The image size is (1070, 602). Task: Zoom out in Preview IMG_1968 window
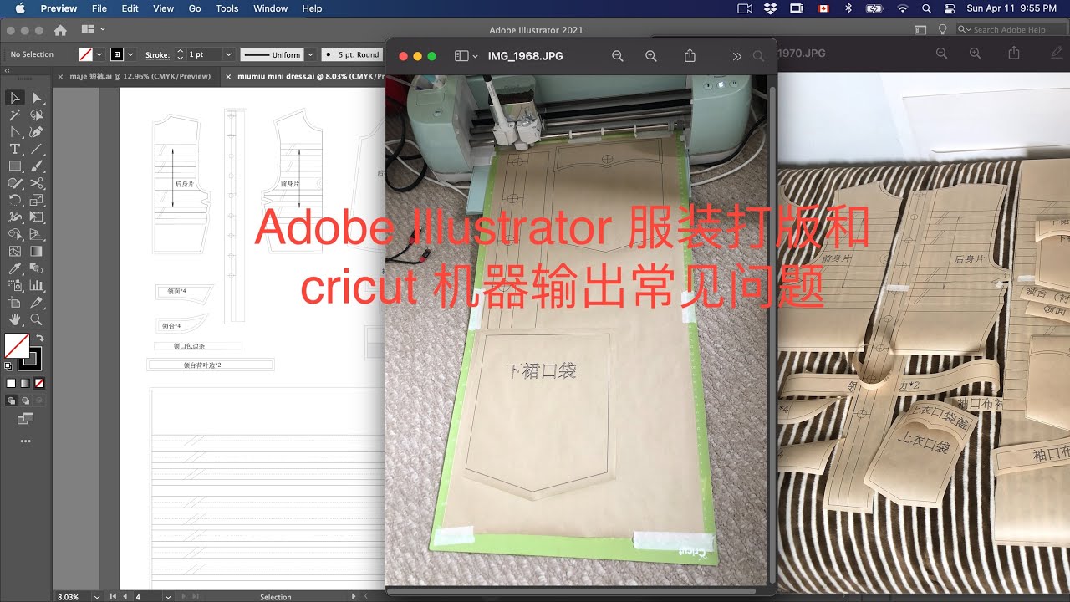618,56
